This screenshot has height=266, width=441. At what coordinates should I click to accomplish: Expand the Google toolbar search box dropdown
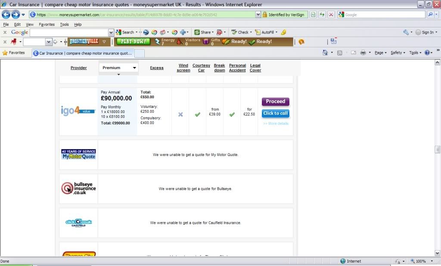click(111, 33)
